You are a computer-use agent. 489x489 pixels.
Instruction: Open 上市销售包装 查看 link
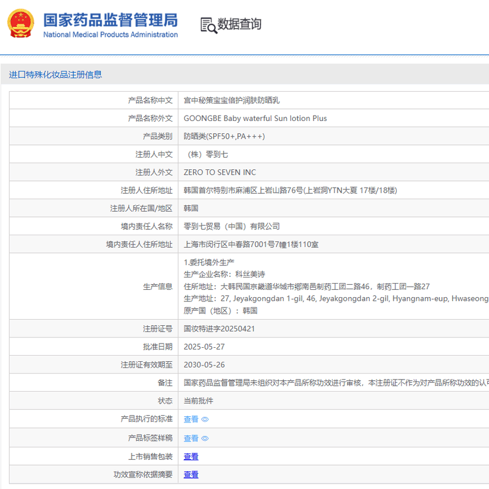click(191, 457)
